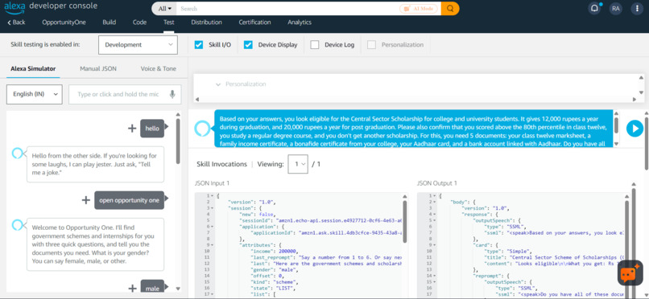The width and height of the screenshot is (649, 299).
Task: Enable the Device Log checkbox
Action: pos(315,44)
